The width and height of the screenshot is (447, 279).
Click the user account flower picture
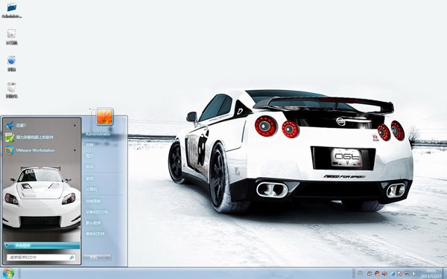[104, 116]
